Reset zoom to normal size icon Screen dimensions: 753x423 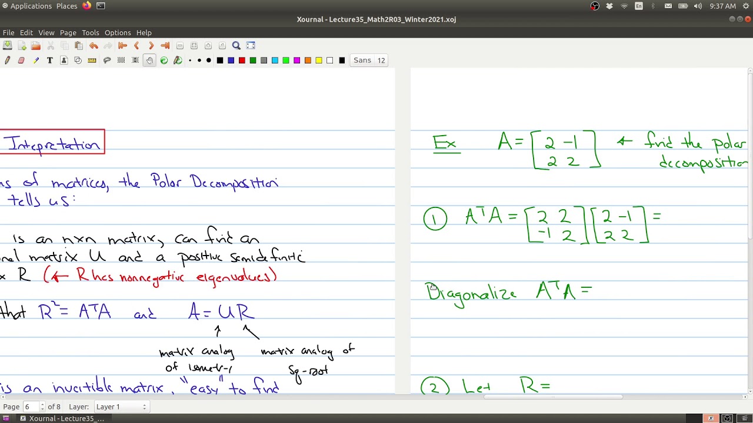[222, 46]
